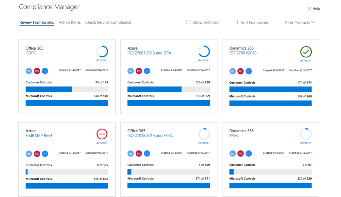This screenshot has height=197, width=341.
Task: Switch to the Review Frameworks tab
Action: coord(37,22)
